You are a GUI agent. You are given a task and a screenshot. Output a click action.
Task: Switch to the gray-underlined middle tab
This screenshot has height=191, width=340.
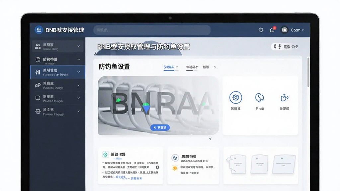click(192, 67)
